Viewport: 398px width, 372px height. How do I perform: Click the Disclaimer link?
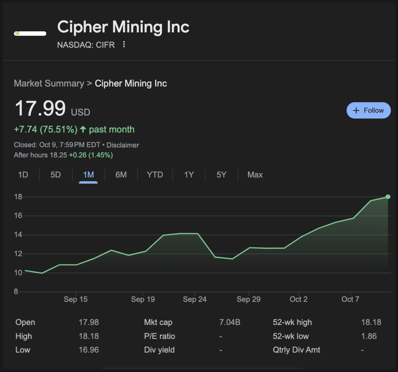click(x=123, y=145)
